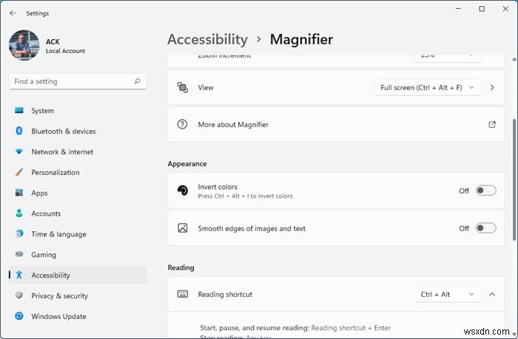Image resolution: width=518 pixels, height=339 pixels.
Task: Maximize the Settings window
Action: pyautogui.click(x=482, y=9)
